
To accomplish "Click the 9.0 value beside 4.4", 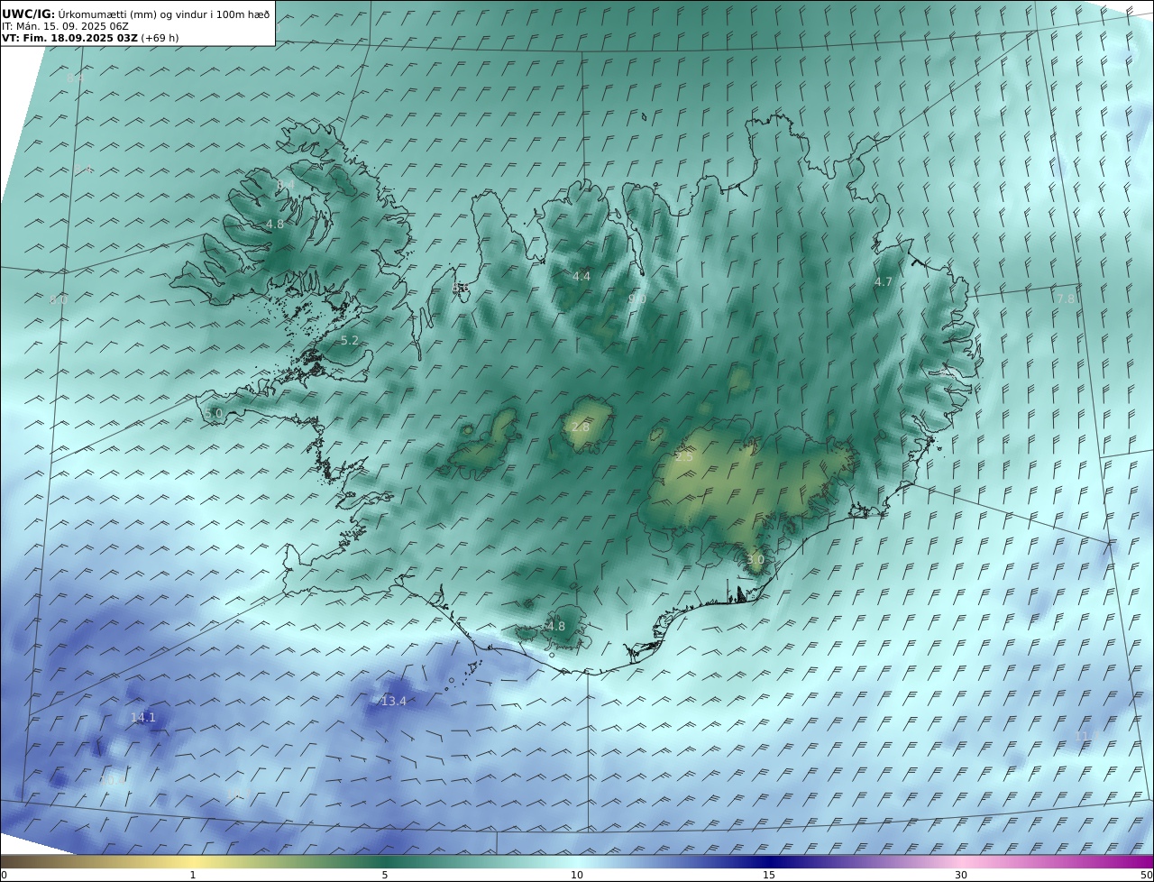I will (x=637, y=299).
